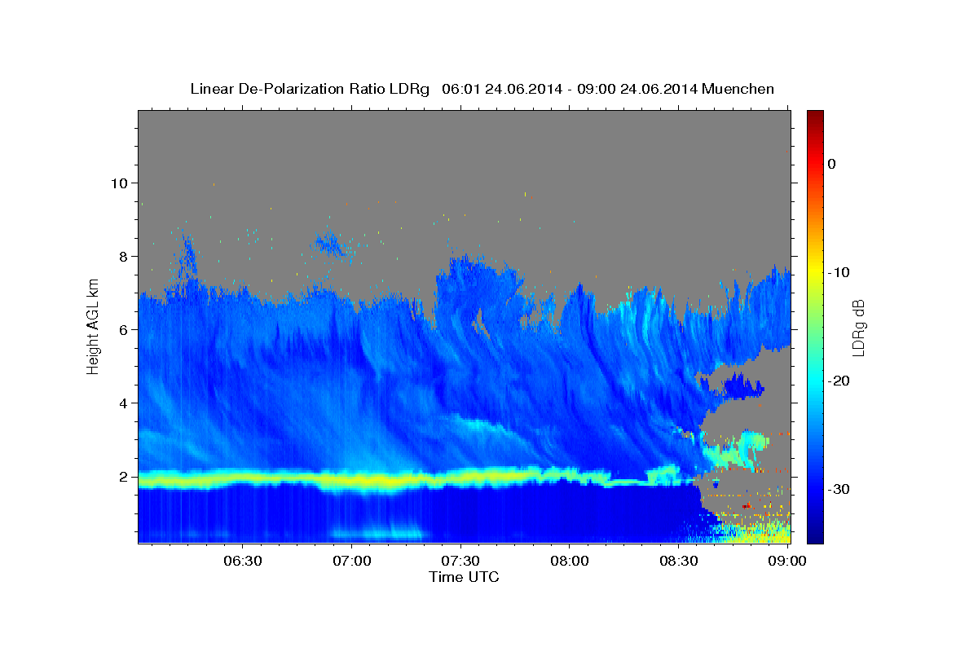Viewport: 978px width, 652px height.
Task: Click the colorbar label '-10'
Action: (839, 272)
